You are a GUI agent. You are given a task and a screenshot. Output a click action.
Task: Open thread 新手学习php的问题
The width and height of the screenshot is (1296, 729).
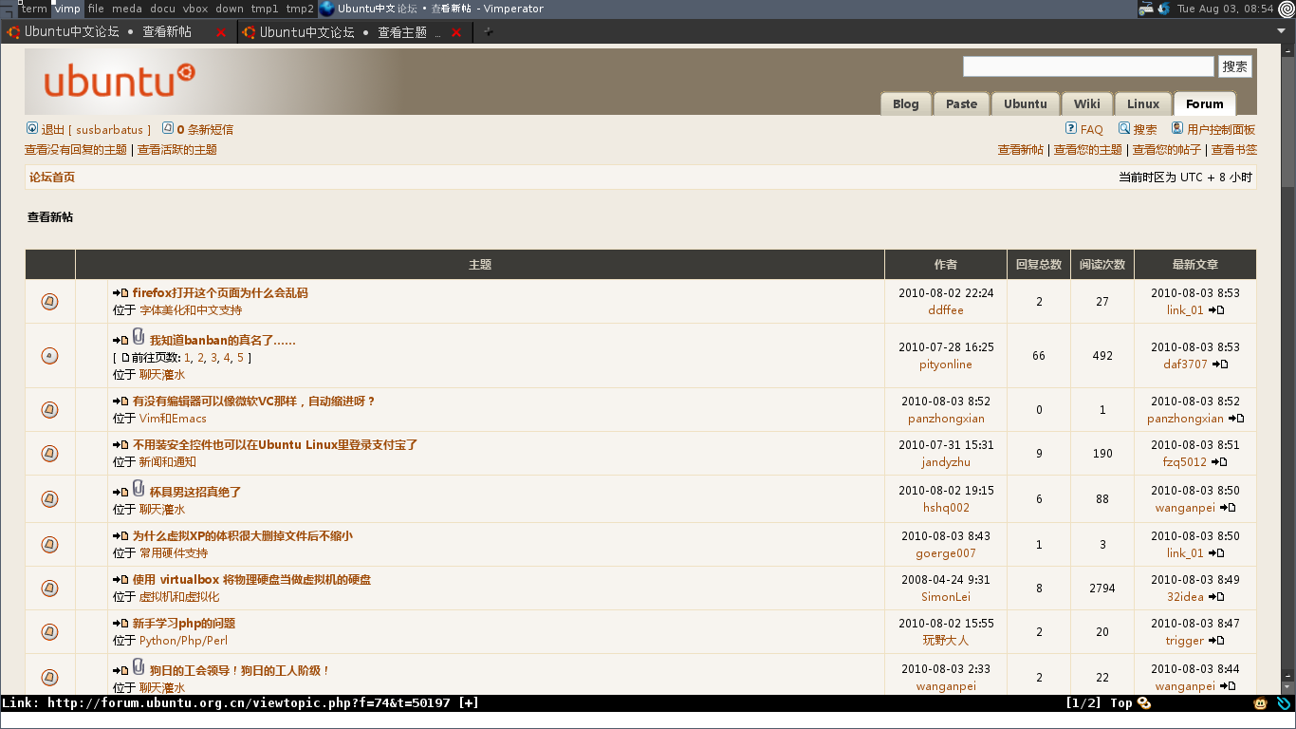click(184, 624)
